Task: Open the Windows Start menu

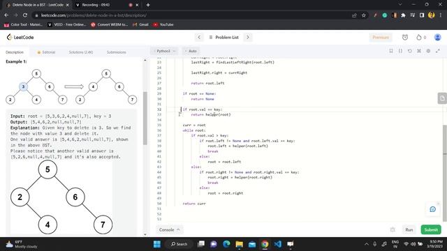Action: [x=157, y=244]
